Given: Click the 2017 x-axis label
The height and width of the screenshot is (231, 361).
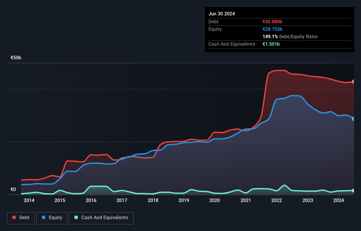Looking at the screenshot, I should point(122,200).
